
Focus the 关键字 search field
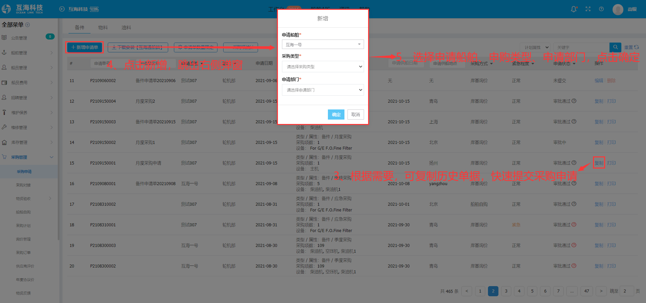pyautogui.click(x=582, y=47)
